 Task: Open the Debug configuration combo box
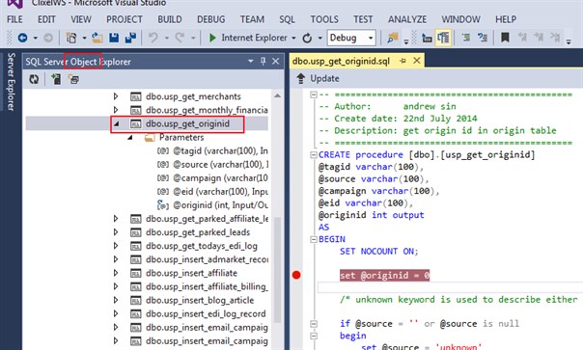pyautogui.click(x=351, y=38)
